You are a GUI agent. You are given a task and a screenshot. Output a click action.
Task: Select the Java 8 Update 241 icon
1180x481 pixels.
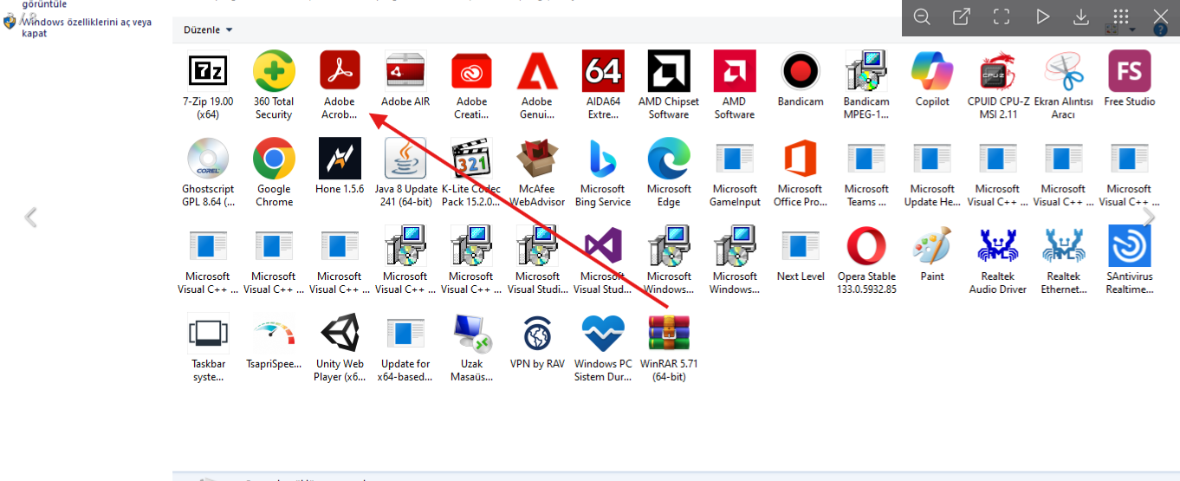click(405, 159)
